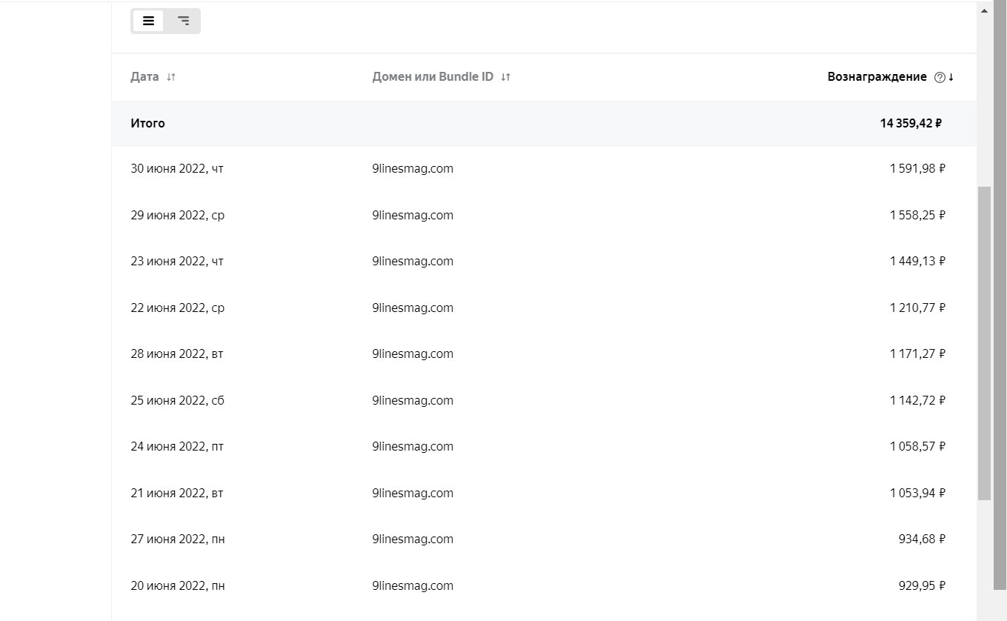
Task: Click the total amount 14 359,42 ₽
Action: click(x=911, y=124)
